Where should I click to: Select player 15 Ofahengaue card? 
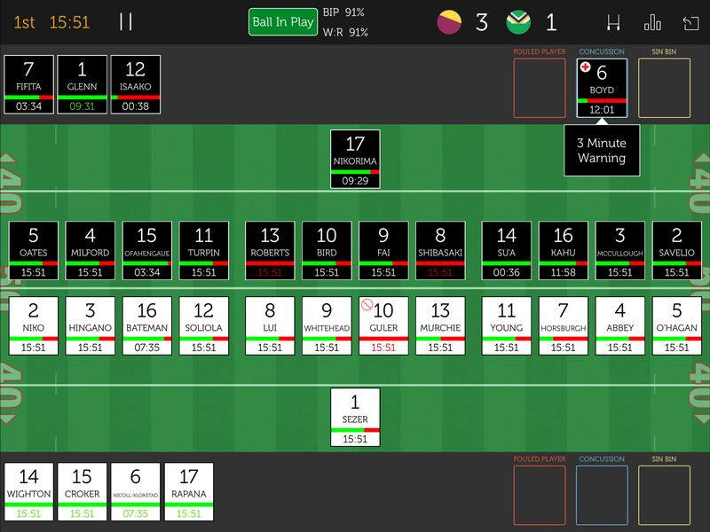(x=147, y=251)
